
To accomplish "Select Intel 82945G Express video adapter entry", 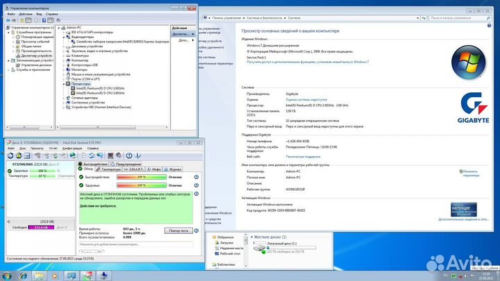I will pyautogui.click(x=120, y=42).
